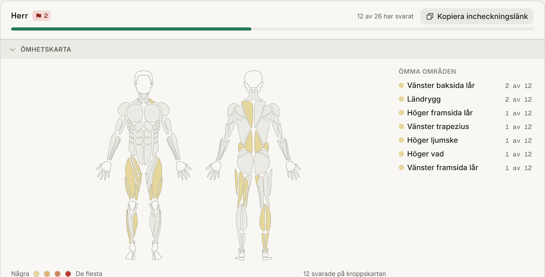
Task: Select Ländrygg sore area entry
Action: click(x=465, y=99)
